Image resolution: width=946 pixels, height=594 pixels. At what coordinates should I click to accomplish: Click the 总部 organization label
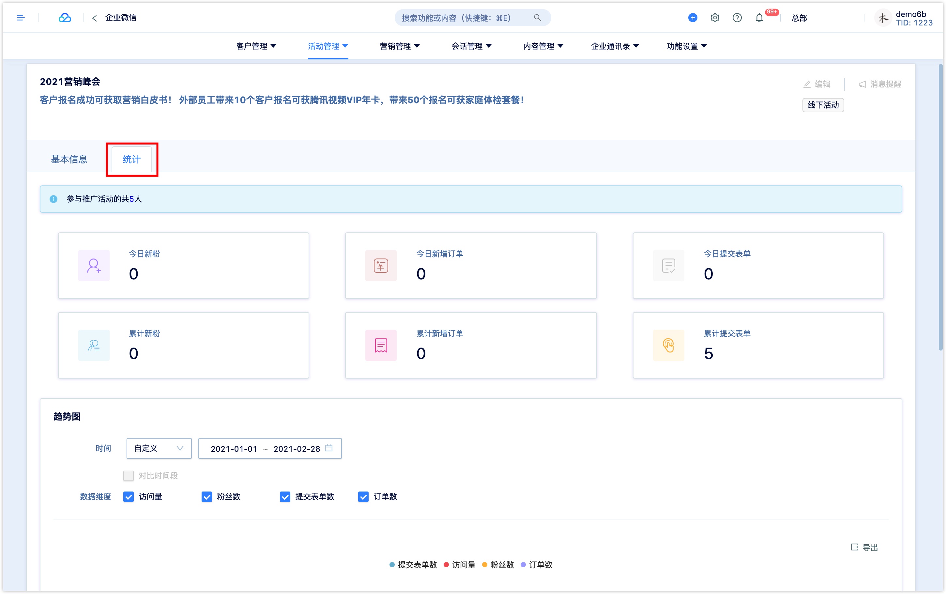799,18
